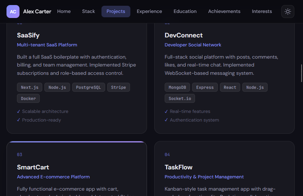Open the Education nav item

[185, 12]
